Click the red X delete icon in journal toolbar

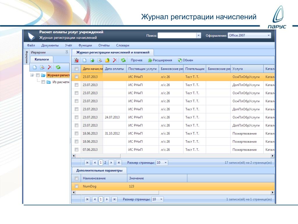click(115, 60)
